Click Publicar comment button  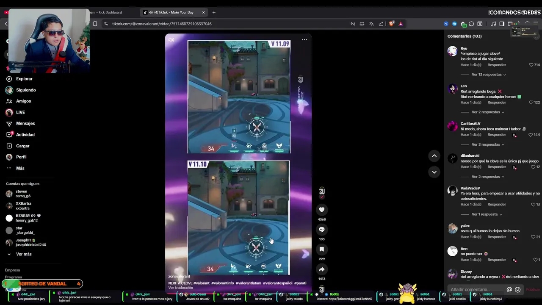533,290
